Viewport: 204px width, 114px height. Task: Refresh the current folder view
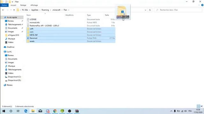150,10
